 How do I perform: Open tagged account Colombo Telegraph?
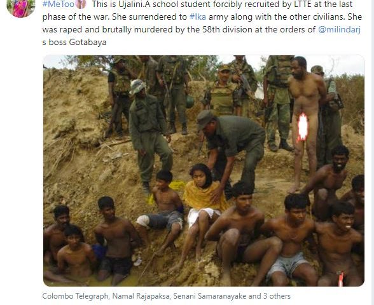75,296
